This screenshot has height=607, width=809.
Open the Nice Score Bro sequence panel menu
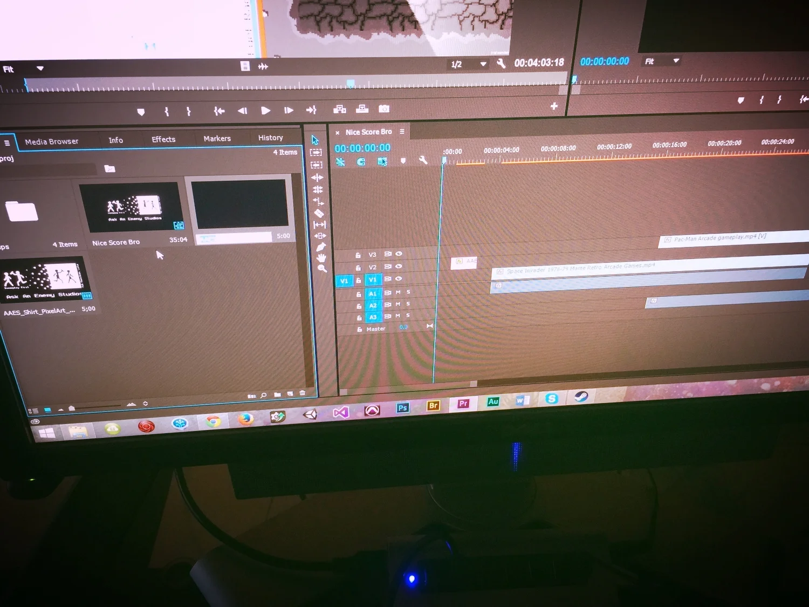[x=402, y=132]
